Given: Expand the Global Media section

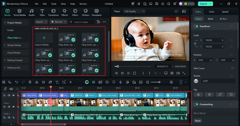Looking at the screenshot, I should click(x=5, y=45).
